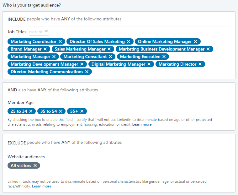Remove the 25 to 34 age range
This screenshot has width=238, height=195.
pyautogui.click(x=31, y=111)
